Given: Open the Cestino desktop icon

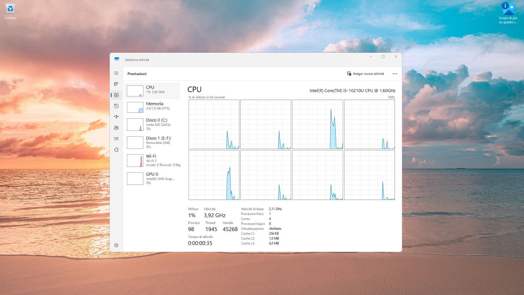Looking at the screenshot, I should (10, 11).
